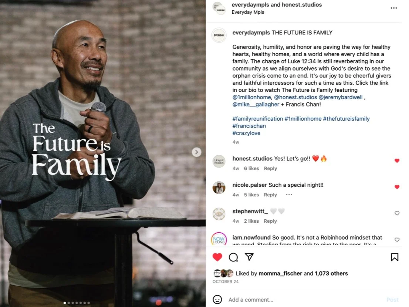Open the everydaympls profile avatar in caption

[219, 35]
